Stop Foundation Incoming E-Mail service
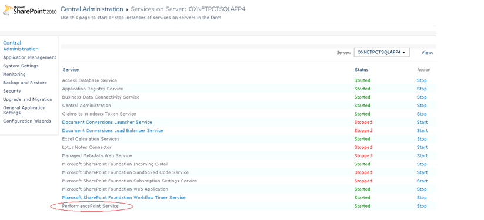This screenshot has width=484, height=220. click(422, 164)
